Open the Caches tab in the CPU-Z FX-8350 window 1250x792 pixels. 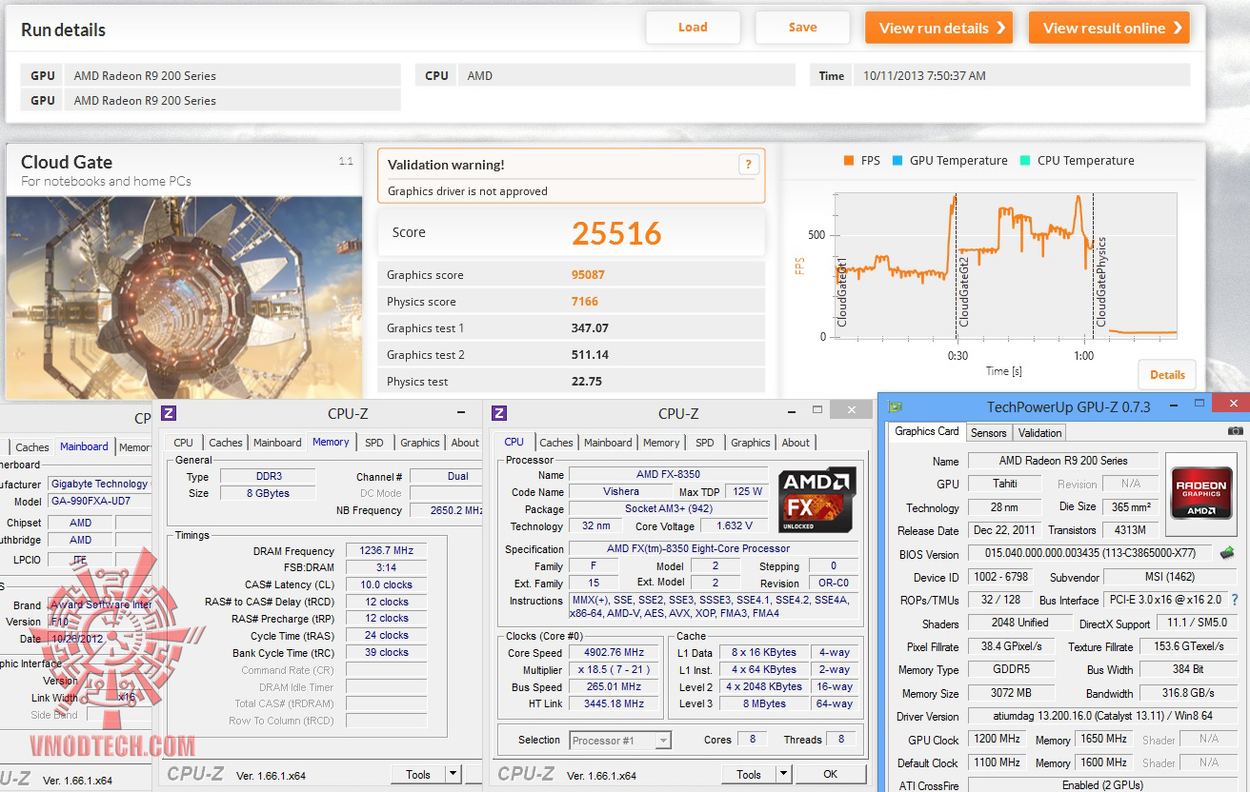556,443
